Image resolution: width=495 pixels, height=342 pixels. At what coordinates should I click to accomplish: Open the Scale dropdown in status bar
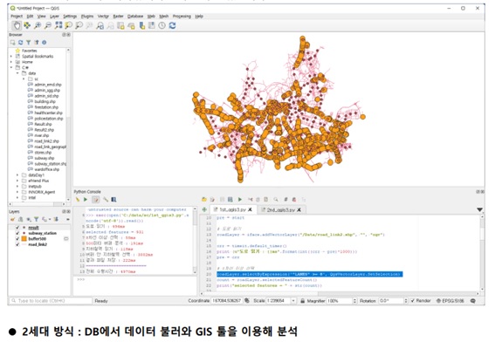pyautogui.click(x=293, y=301)
